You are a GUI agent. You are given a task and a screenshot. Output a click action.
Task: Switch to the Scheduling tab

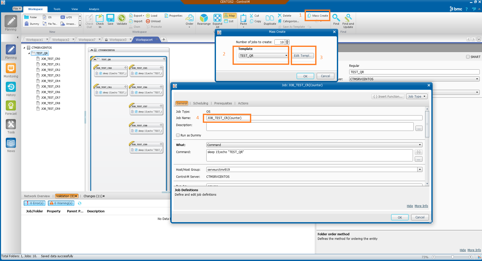(x=201, y=103)
